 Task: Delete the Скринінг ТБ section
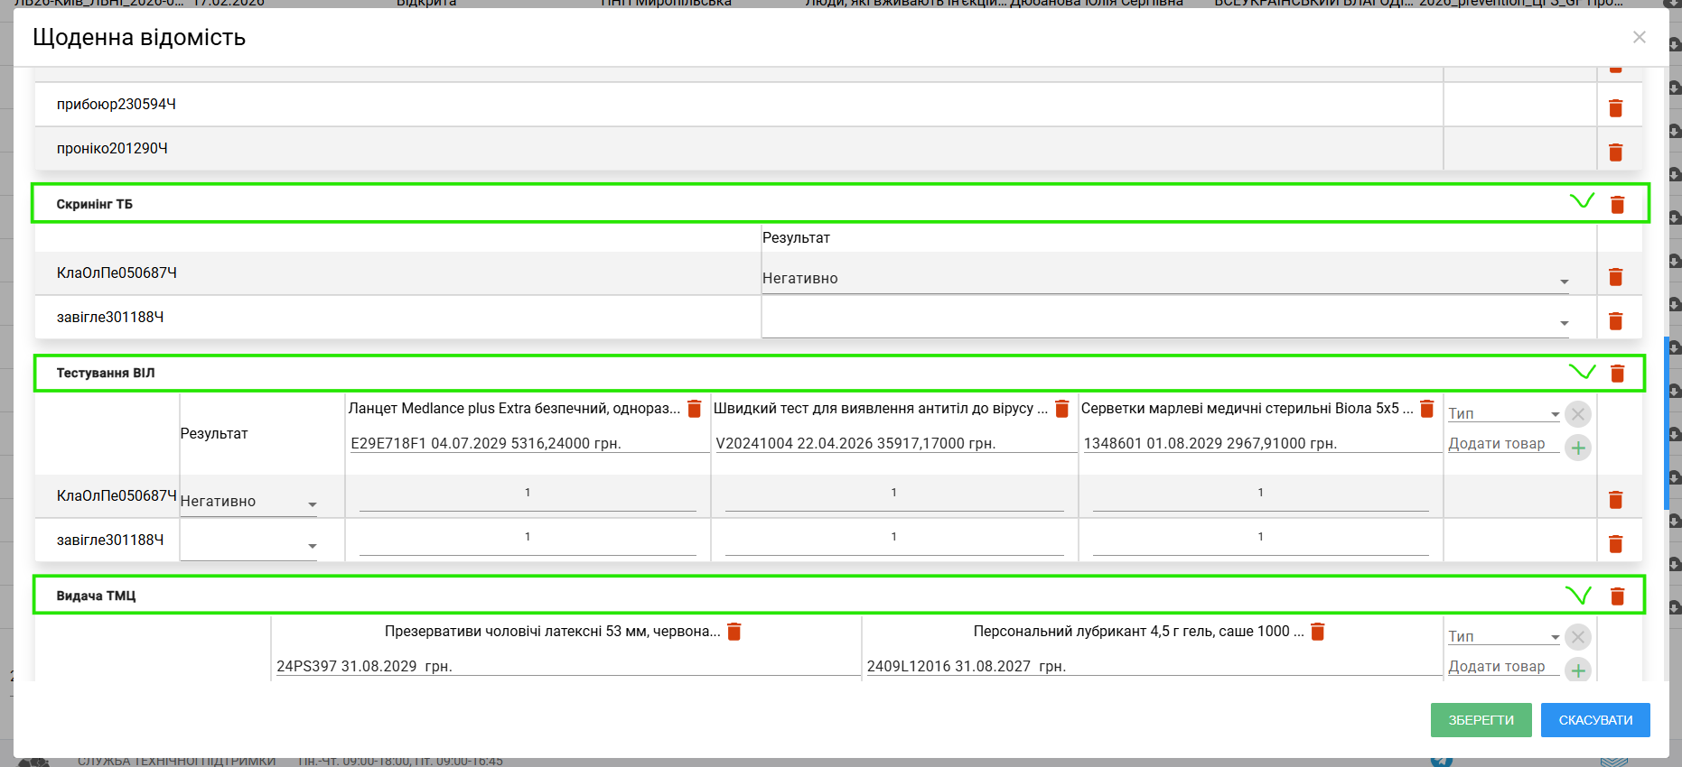(x=1617, y=205)
